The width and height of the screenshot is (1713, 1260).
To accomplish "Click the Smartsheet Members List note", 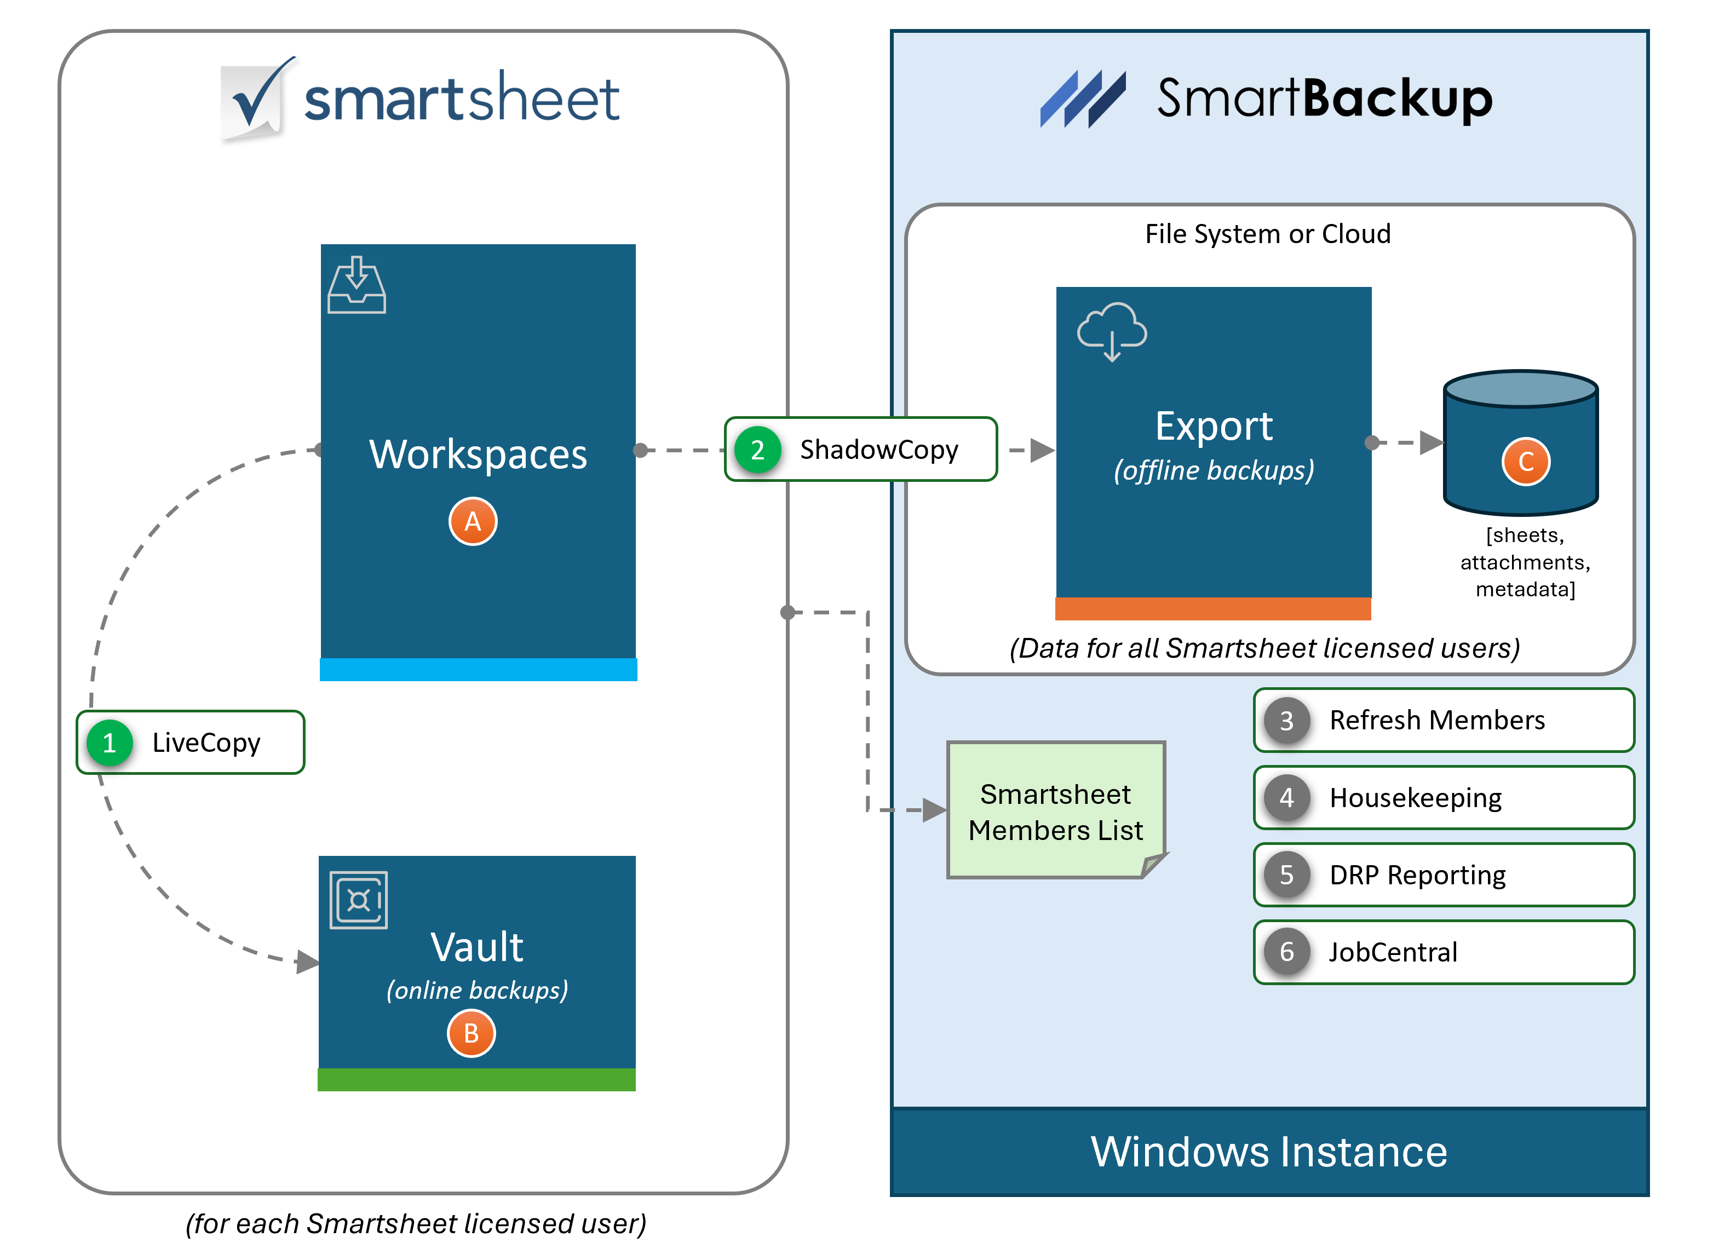I will pos(1055,811).
